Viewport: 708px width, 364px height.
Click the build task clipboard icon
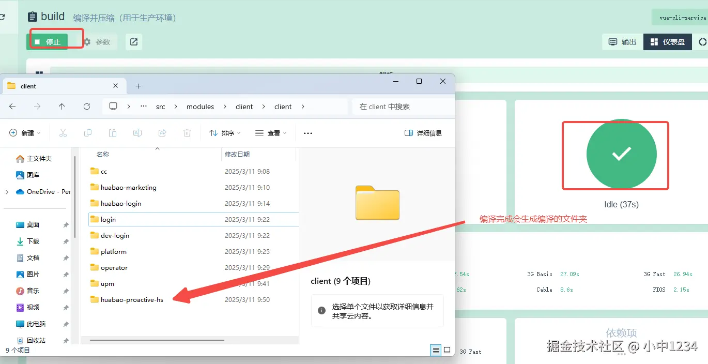32,17
